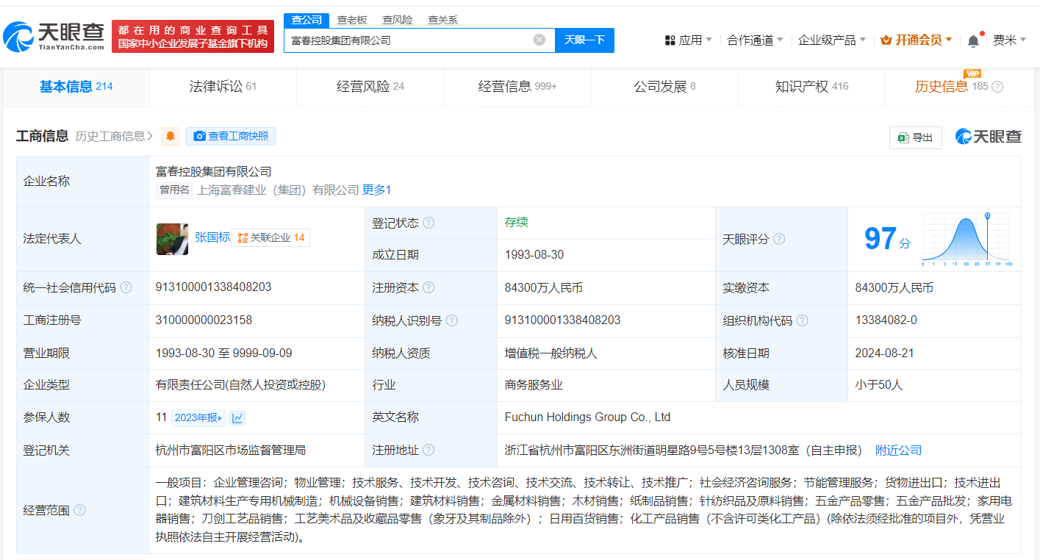Switch to 查公司 search tab
The width and height of the screenshot is (1040, 560).
[306, 20]
